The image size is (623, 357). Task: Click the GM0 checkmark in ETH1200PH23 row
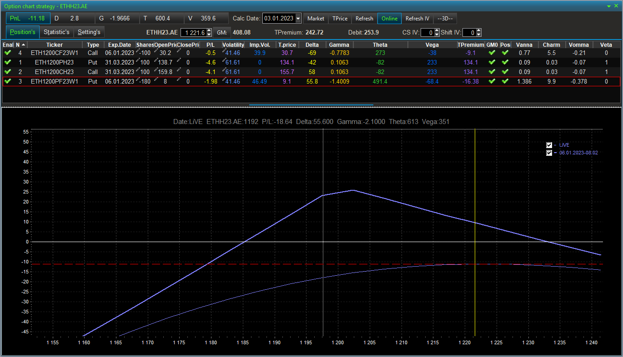(x=492, y=62)
